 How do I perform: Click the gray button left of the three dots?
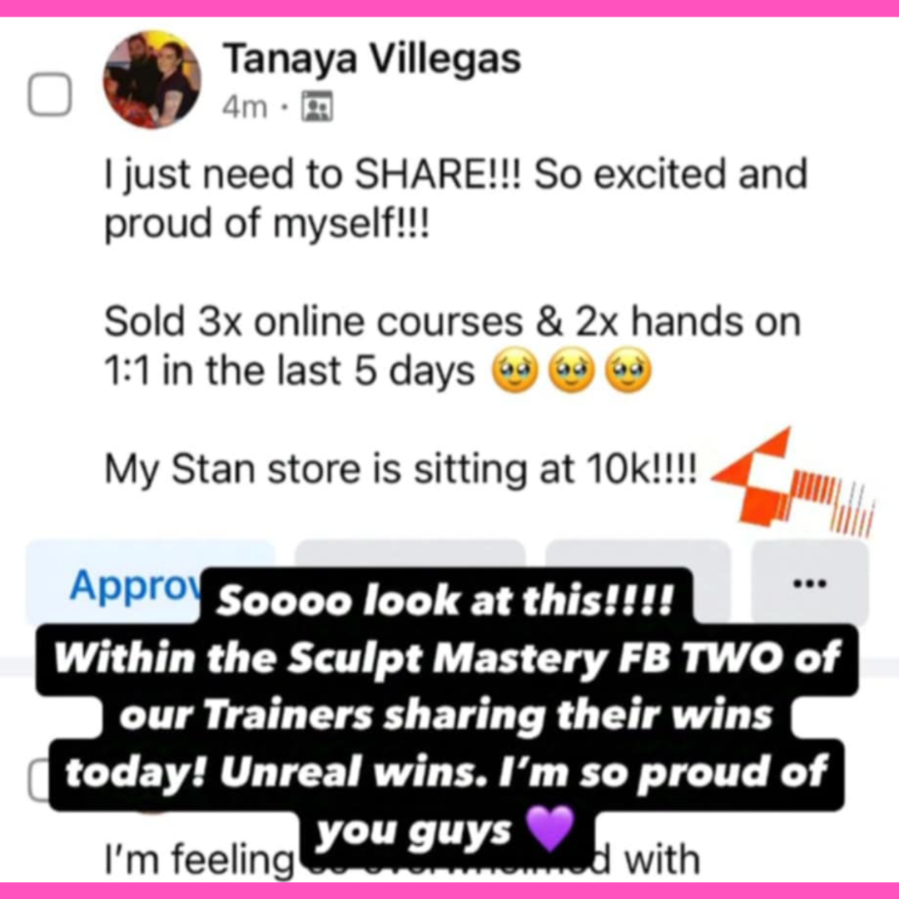[638, 554]
